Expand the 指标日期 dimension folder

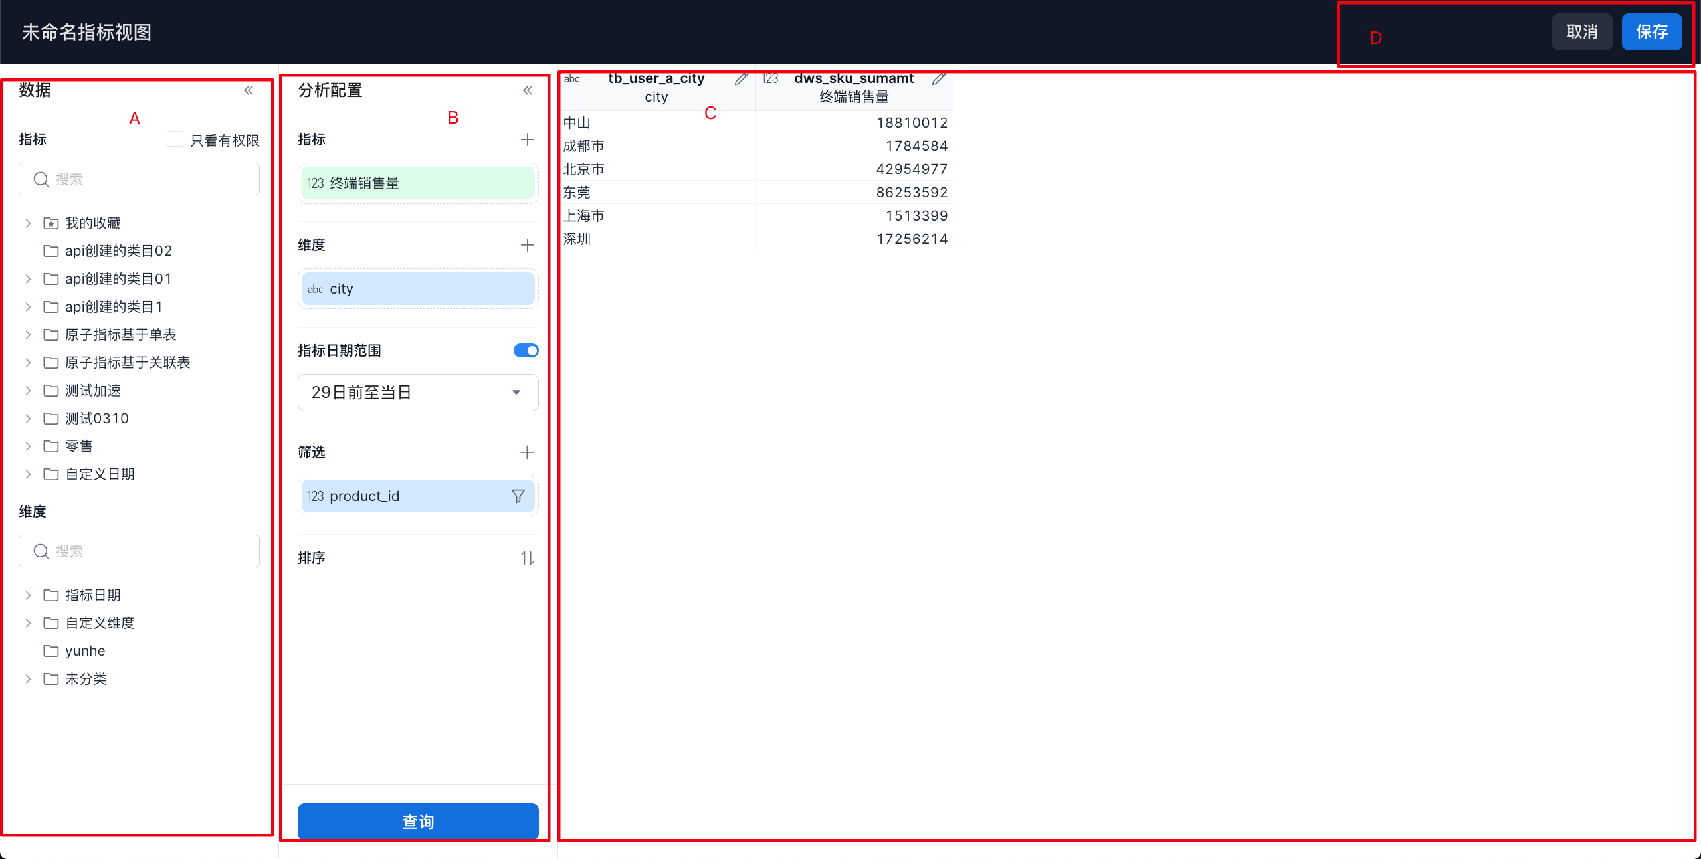[x=28, y=595]
